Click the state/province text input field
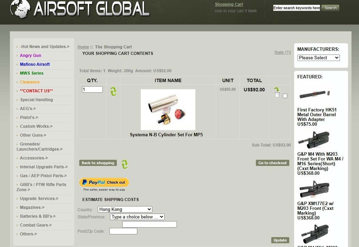359x247 pixels. coord(150,224)
